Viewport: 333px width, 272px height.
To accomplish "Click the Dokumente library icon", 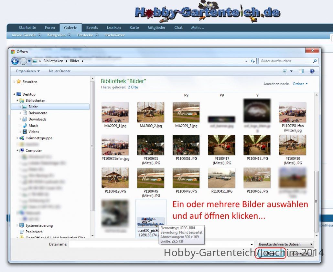I will coord(25,113).
